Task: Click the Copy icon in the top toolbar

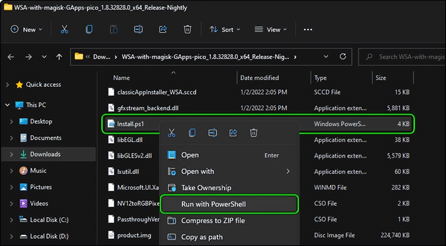Action: click(x=89, y=29)
